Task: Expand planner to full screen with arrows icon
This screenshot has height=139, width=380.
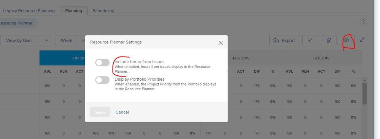Action: coord(362,40)
